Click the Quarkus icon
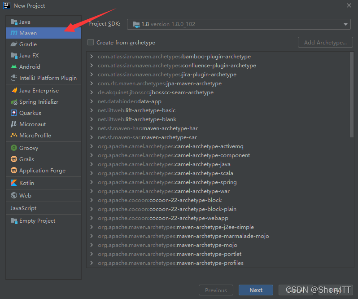Viewport: 358px width, 299px height. click(14, 113)
